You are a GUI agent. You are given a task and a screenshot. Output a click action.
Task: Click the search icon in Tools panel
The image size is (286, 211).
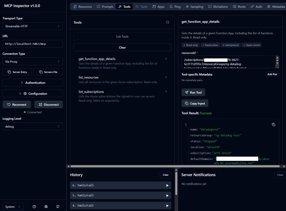click(168, 22)
